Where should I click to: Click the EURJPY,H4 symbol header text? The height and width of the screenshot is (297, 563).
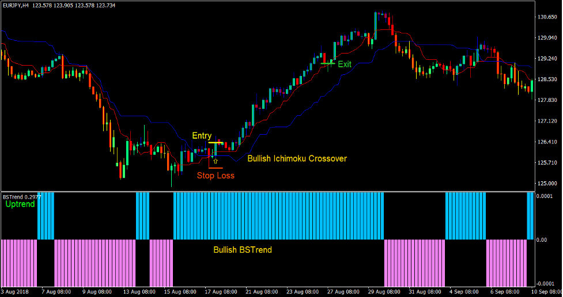16,5
